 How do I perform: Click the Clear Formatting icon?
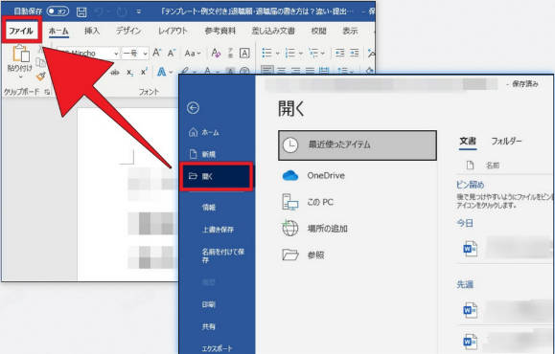(x=216, y=54)
